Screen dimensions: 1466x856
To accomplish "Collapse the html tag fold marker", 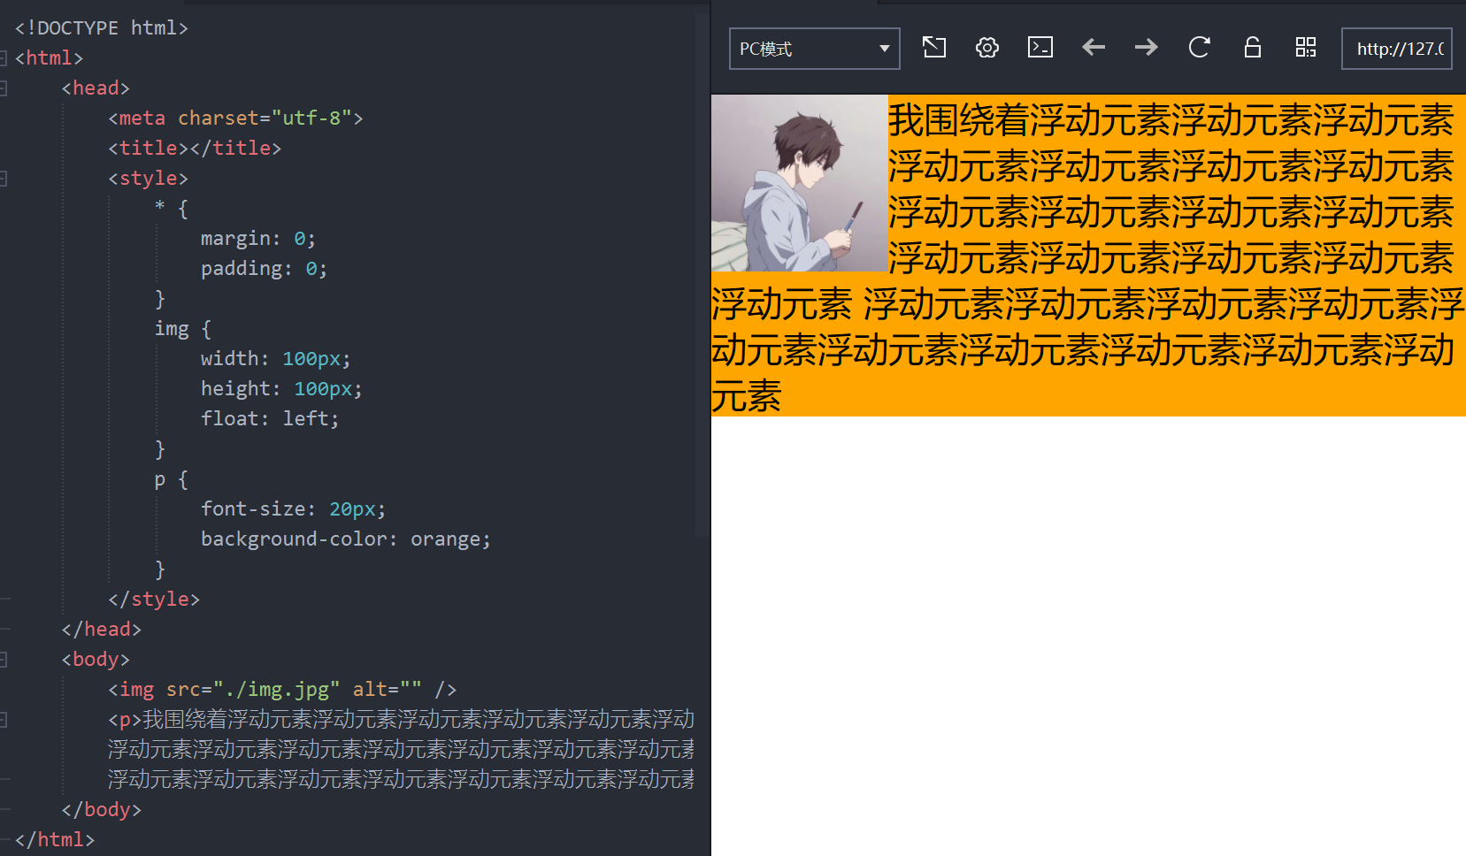I will coord(4,58).
